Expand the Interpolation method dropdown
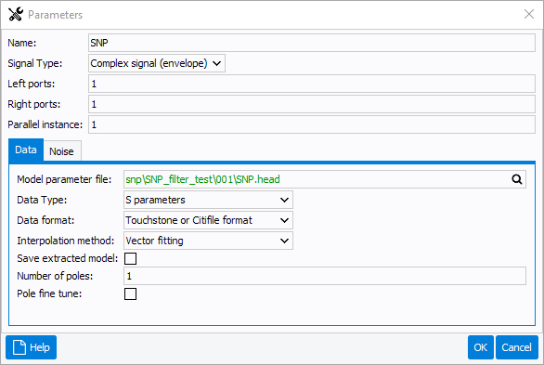Screen dimensions: 544x365 coord(208,241)
